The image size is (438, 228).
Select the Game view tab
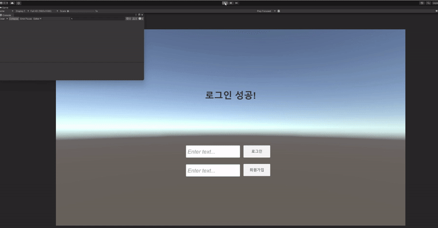[x=5, y=8]
